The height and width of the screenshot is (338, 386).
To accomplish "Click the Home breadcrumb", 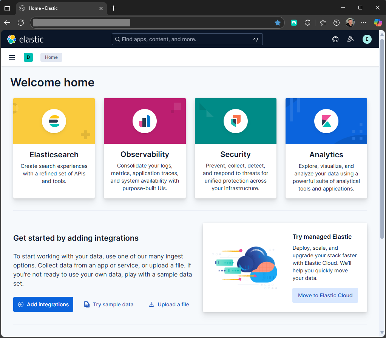I will point(51,57).
